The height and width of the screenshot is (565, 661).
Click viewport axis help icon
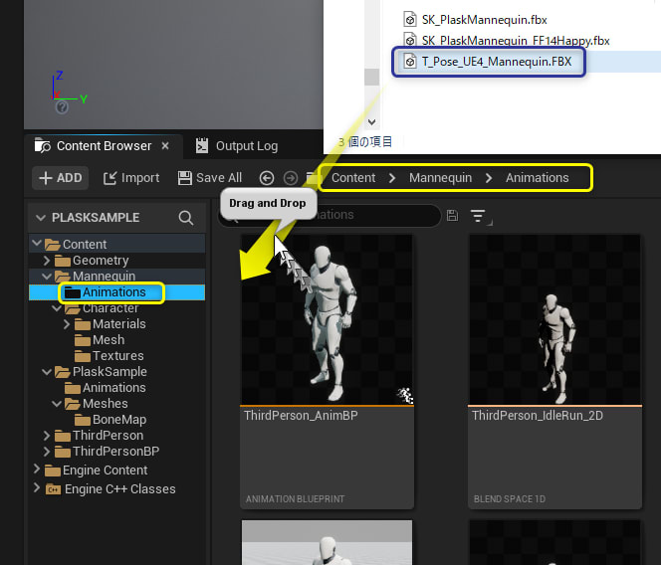(x=62, y=107)
